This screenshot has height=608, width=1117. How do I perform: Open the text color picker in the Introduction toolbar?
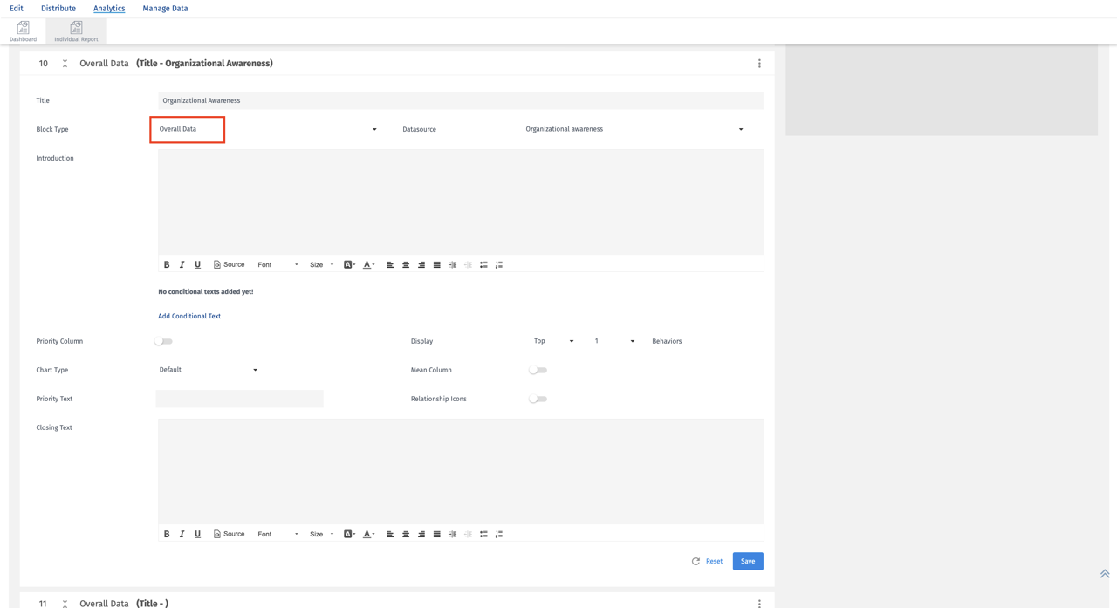pos(368,264)
